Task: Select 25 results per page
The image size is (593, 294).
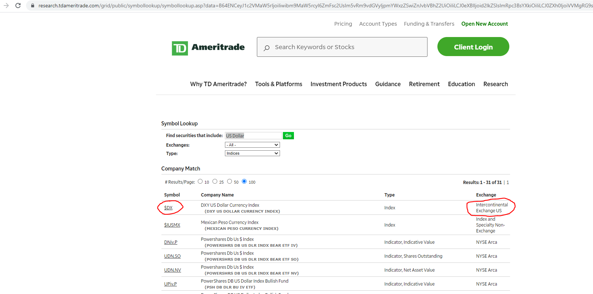Action: click(x=215, y=181)
